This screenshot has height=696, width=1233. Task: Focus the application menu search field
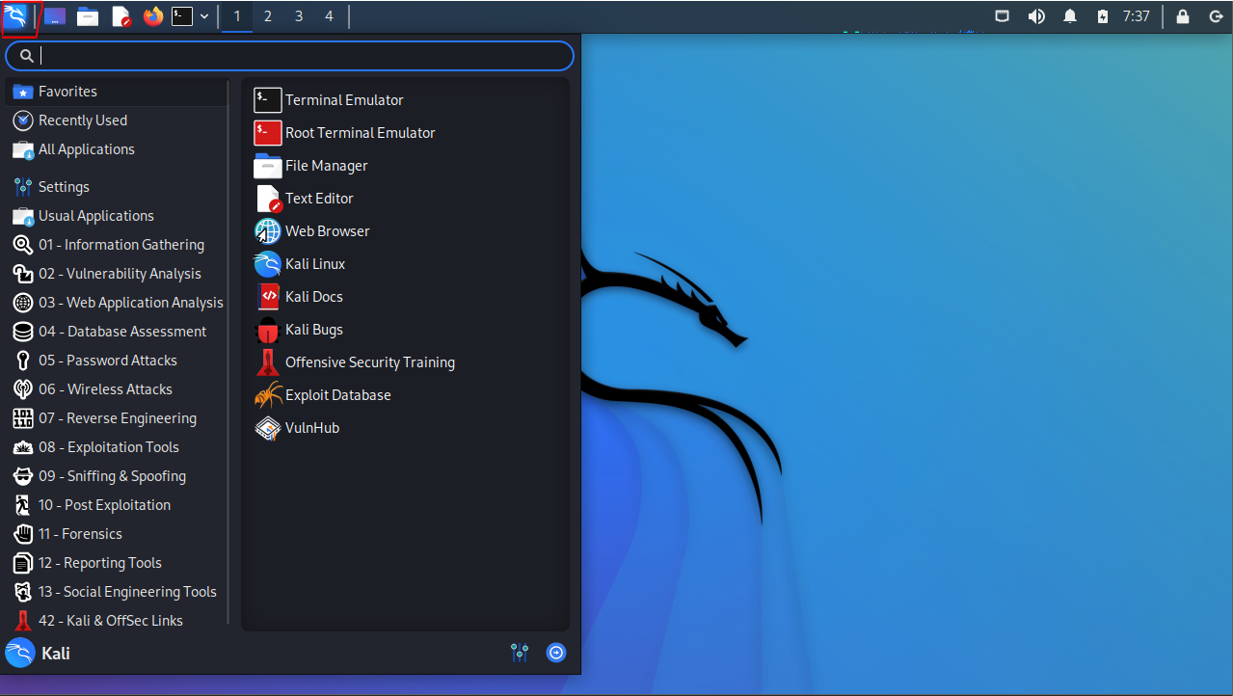coord(289,56)
